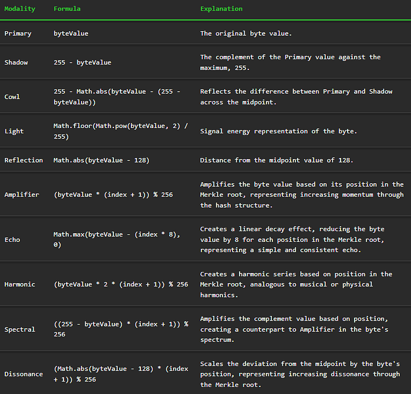Click the Math.abs(byteValue - 128) formula
This screenshot has width=411, height=394.
point(102,160)
